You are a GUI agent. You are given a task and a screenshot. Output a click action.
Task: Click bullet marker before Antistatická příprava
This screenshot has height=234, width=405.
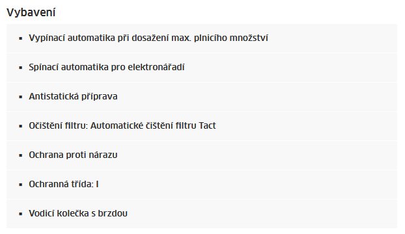coord(21,97)
